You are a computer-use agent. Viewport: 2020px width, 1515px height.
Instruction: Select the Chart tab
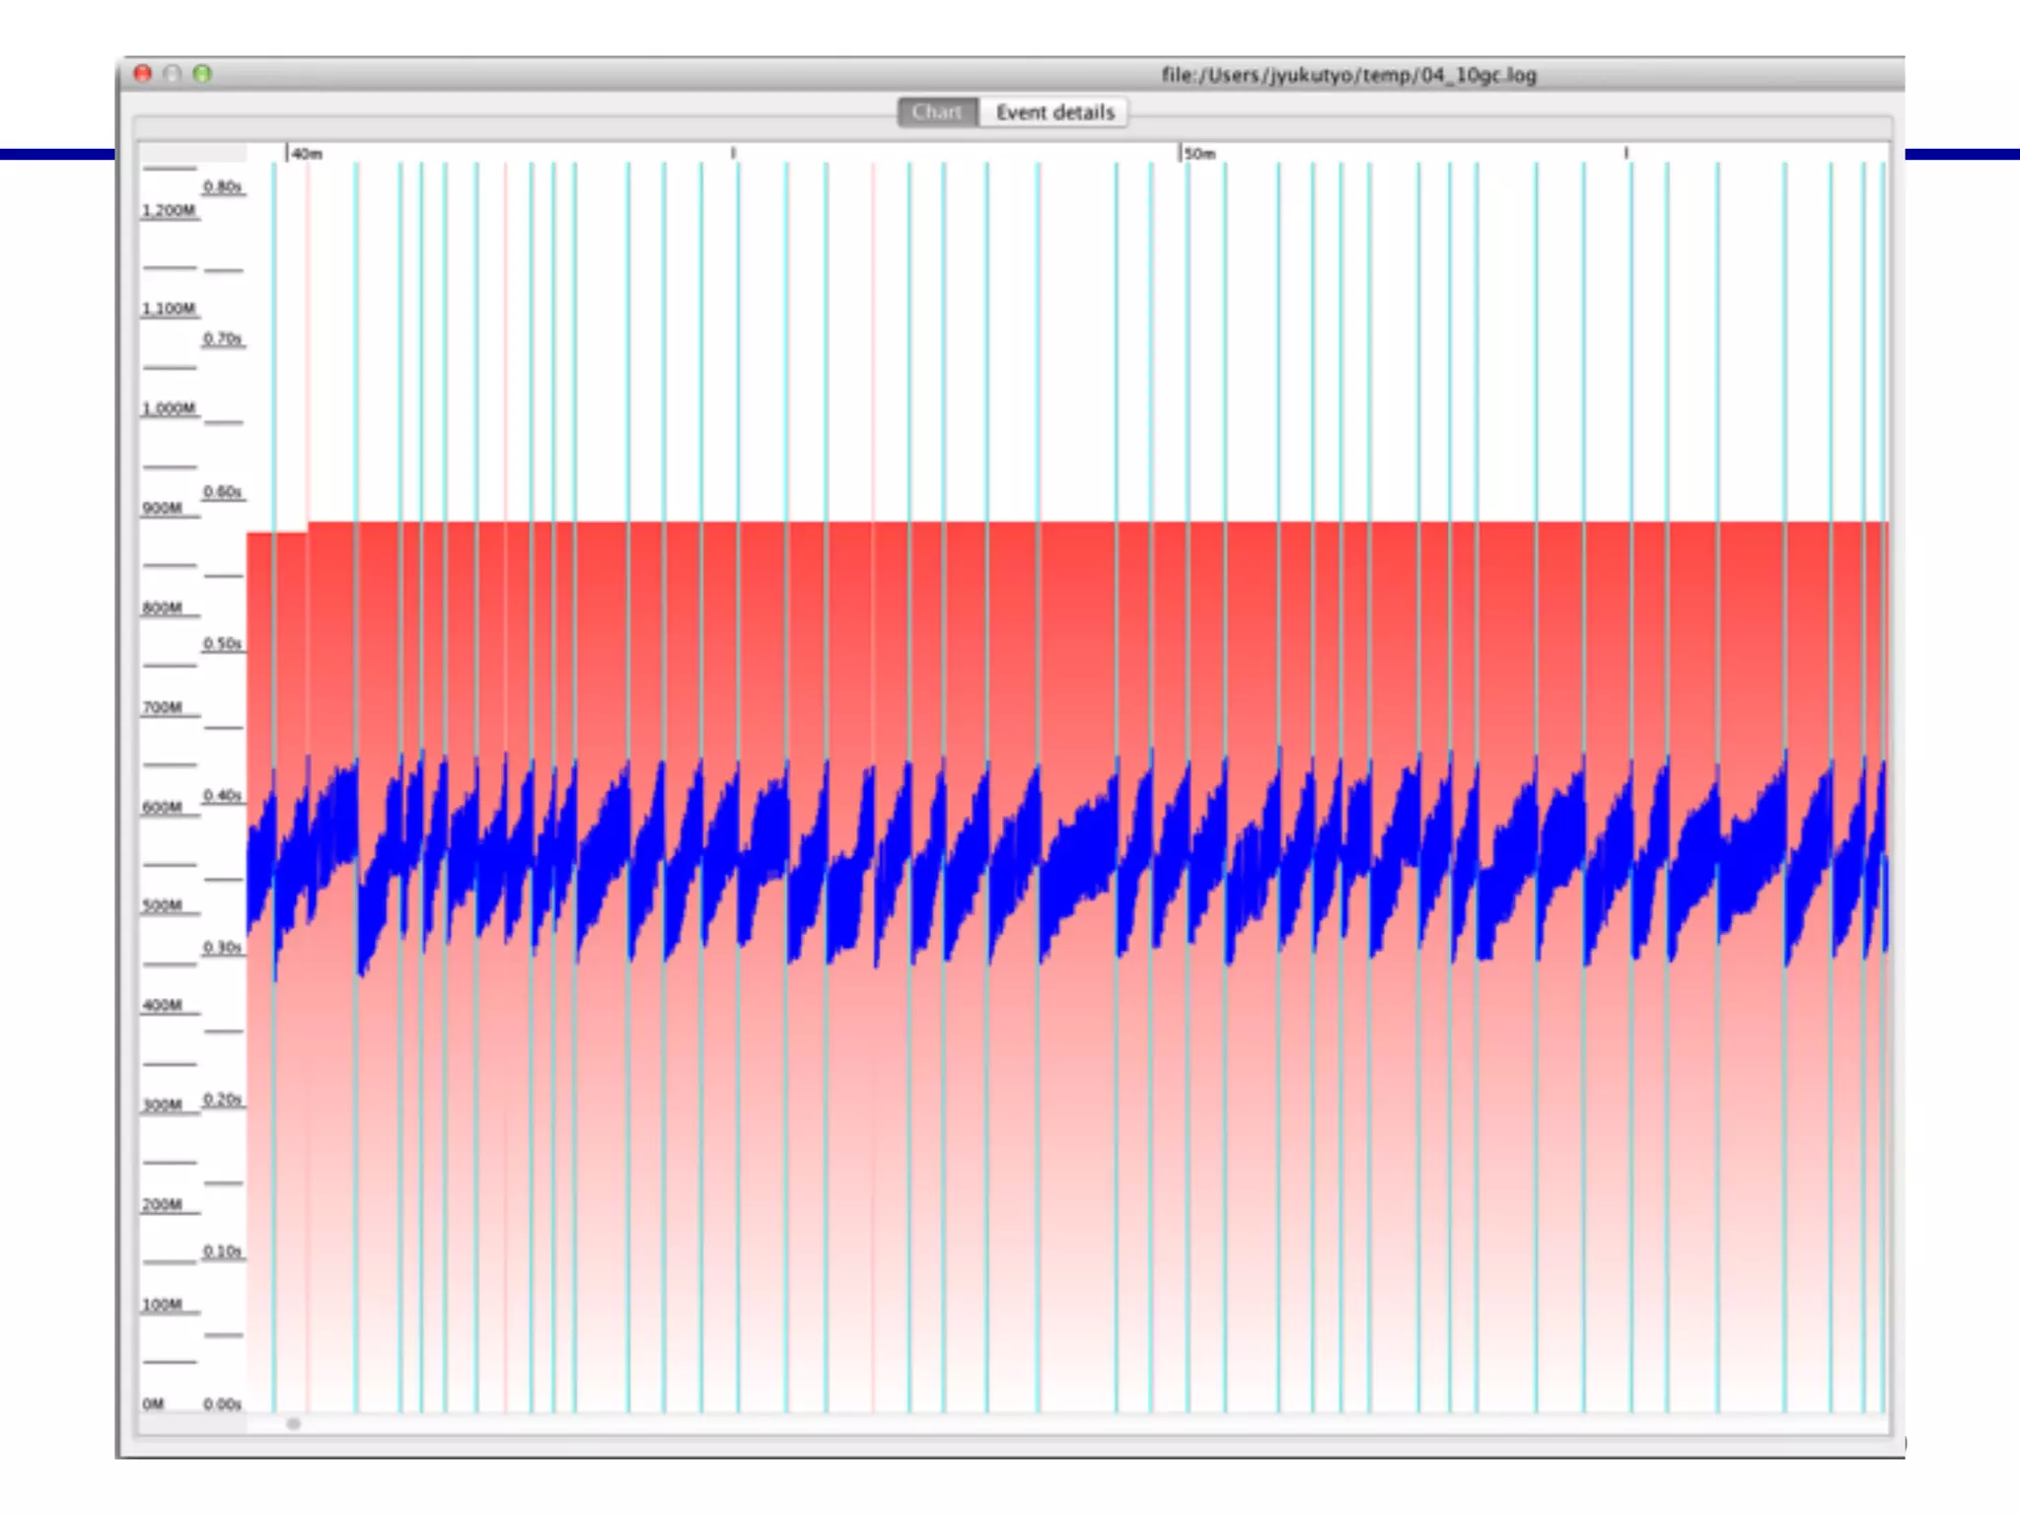[x=936, y=112]
